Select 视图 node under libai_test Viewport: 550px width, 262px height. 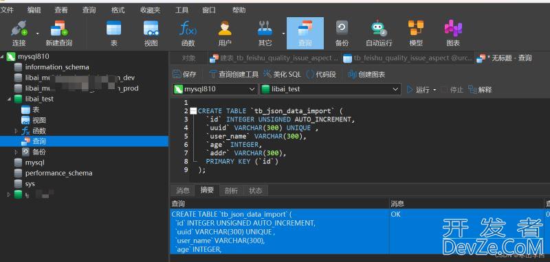(x=39, y=120)
